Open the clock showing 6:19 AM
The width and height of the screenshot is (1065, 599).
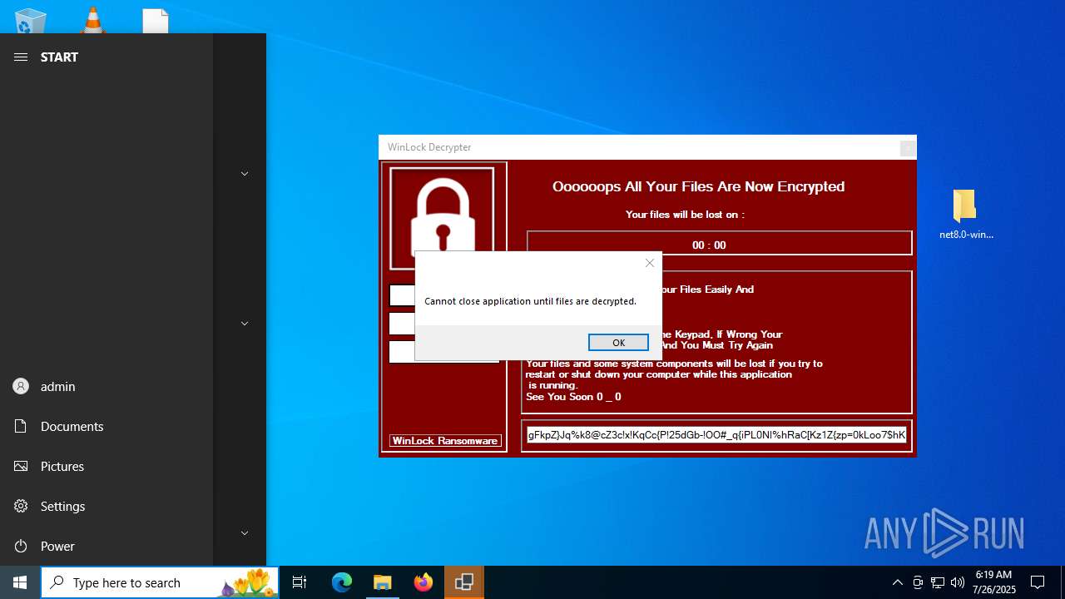coord(994,582)
